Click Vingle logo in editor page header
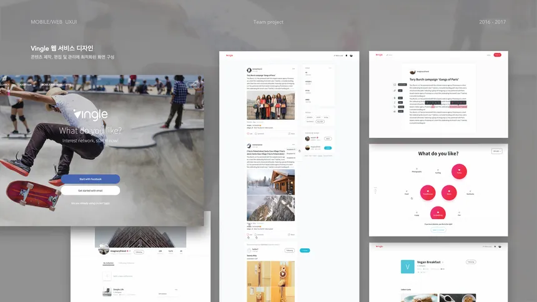537x302 pixels. (379, 55)
